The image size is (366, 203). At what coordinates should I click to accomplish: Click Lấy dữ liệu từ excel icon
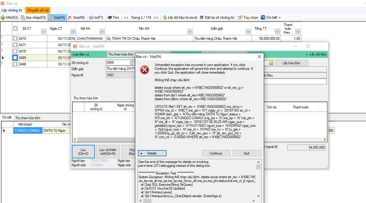(165, 18)
